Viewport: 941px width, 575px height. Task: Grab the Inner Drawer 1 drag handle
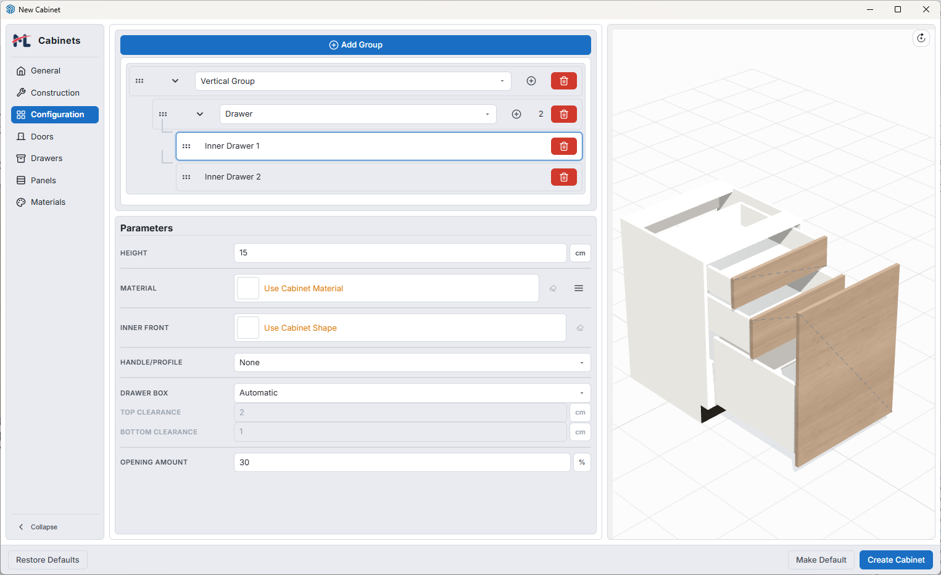tap(186, 146)
